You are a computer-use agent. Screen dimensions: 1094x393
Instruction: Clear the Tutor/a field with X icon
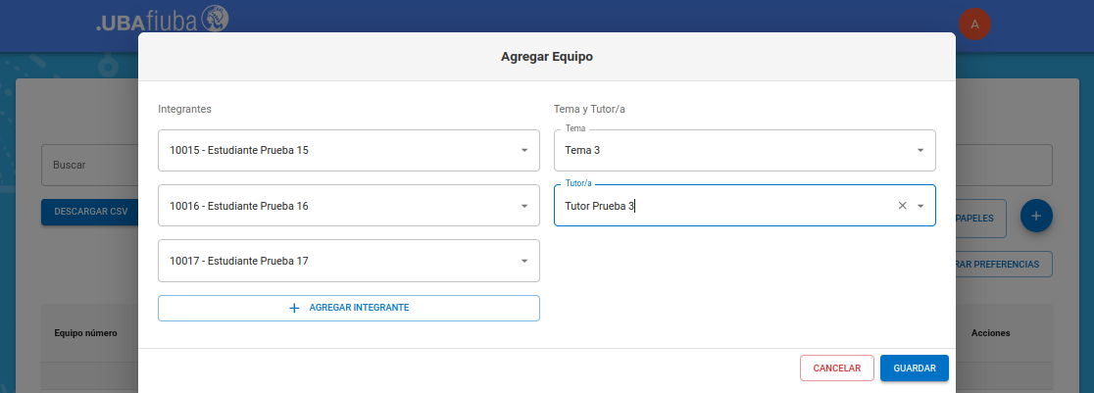pyautogui.click(x=902, y=206)
